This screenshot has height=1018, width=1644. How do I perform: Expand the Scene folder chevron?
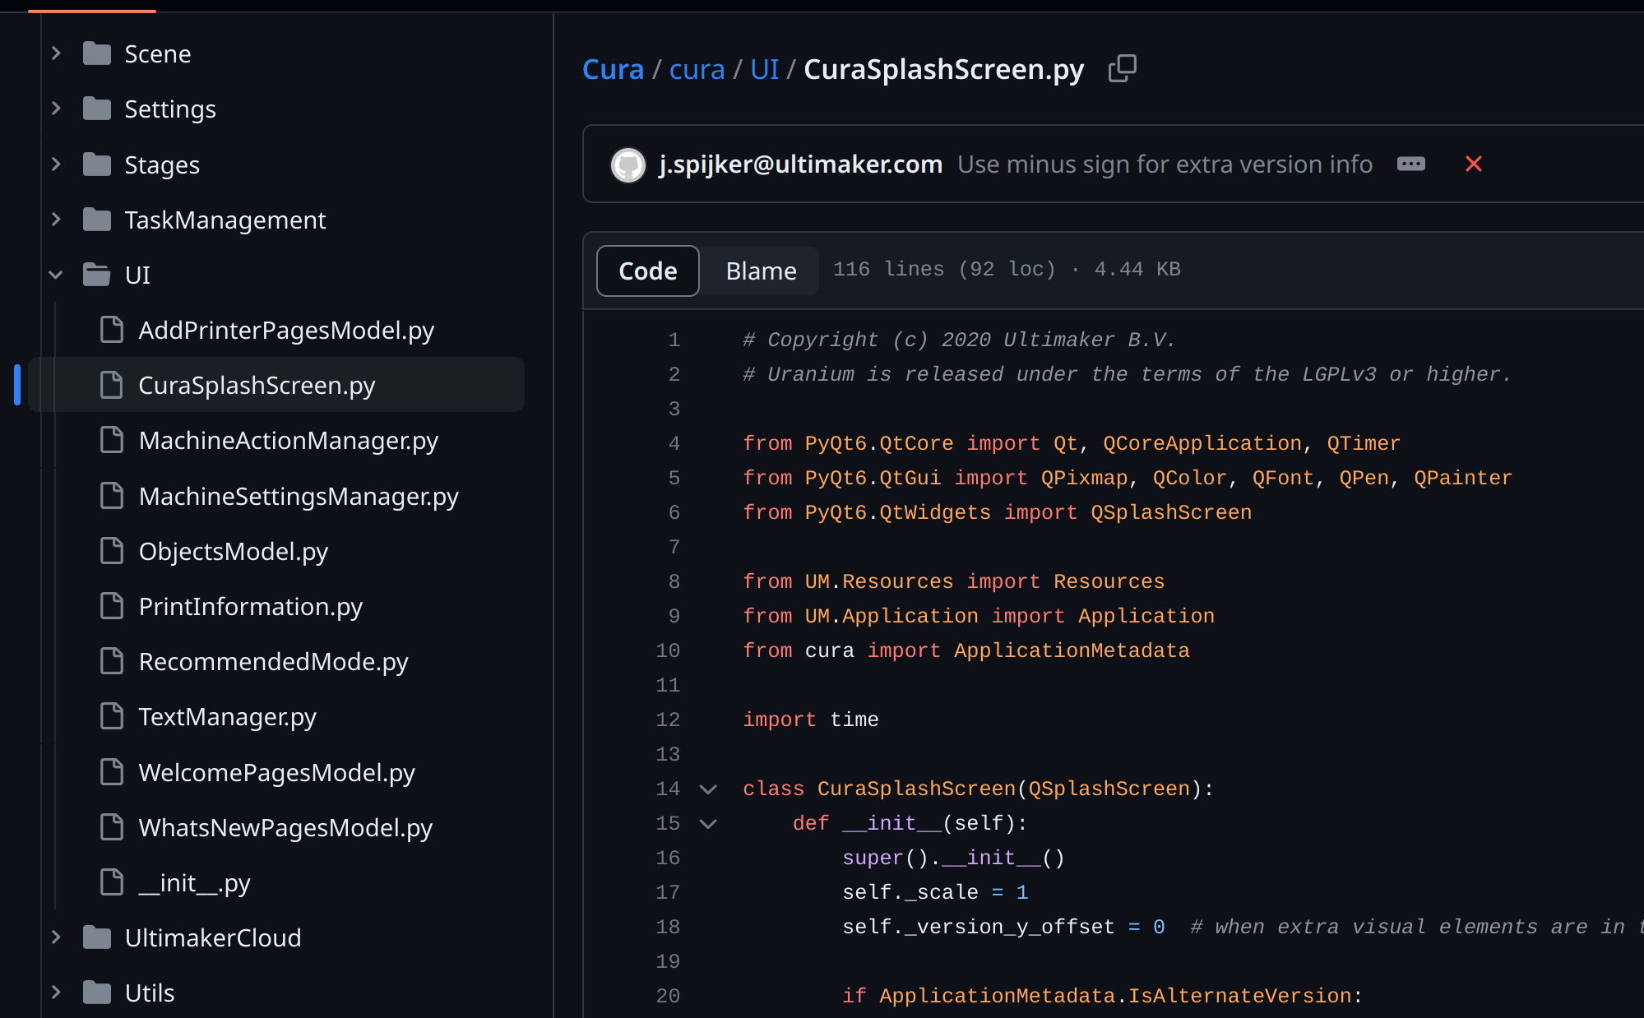coord(56,53)
